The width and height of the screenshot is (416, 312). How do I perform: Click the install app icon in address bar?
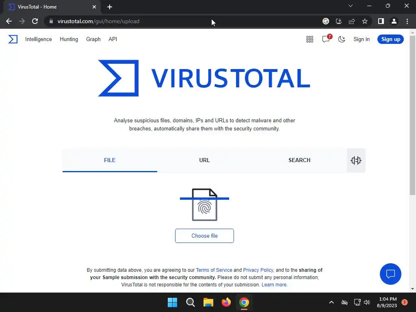point(339,21)
